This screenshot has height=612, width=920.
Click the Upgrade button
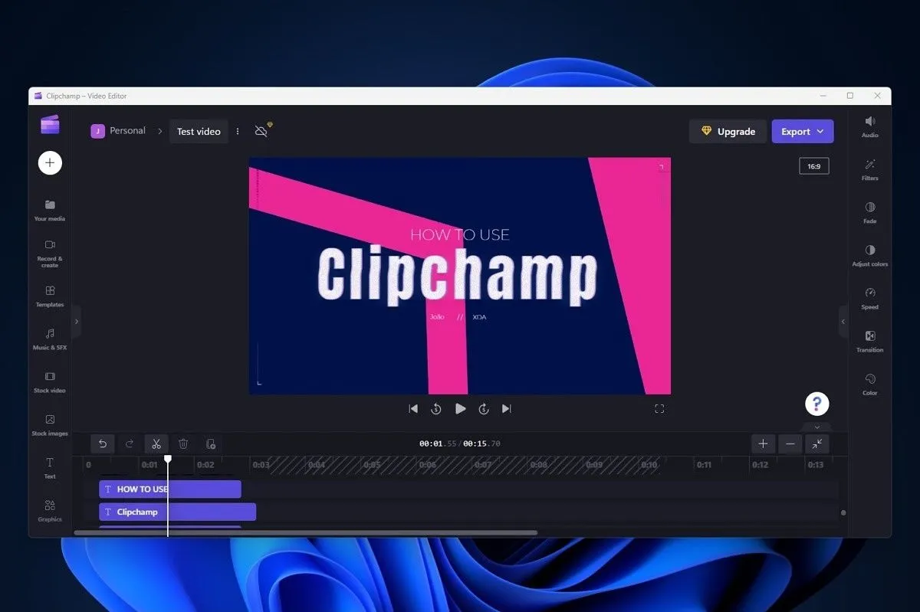coord(727,131)
